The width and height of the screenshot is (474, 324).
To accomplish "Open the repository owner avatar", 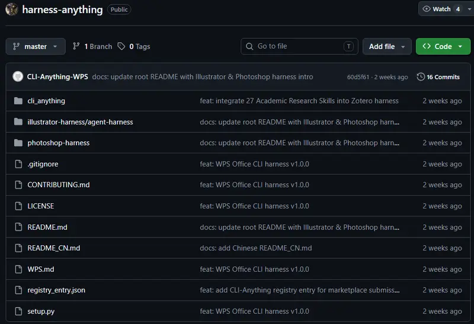I will pyautogui.click(x=12, y=9).
